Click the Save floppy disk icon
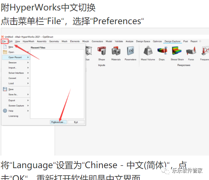Viewport: 209px width, 180px height. click(x=5, y=89)
